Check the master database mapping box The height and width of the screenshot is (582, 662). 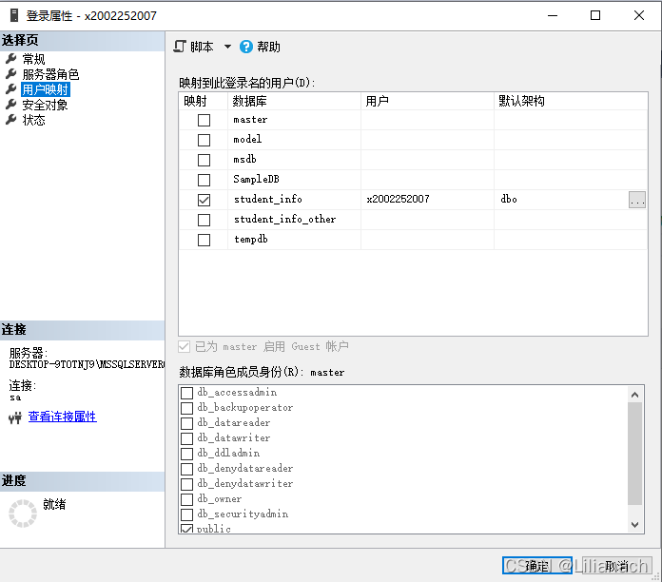[x=204, y=120]
